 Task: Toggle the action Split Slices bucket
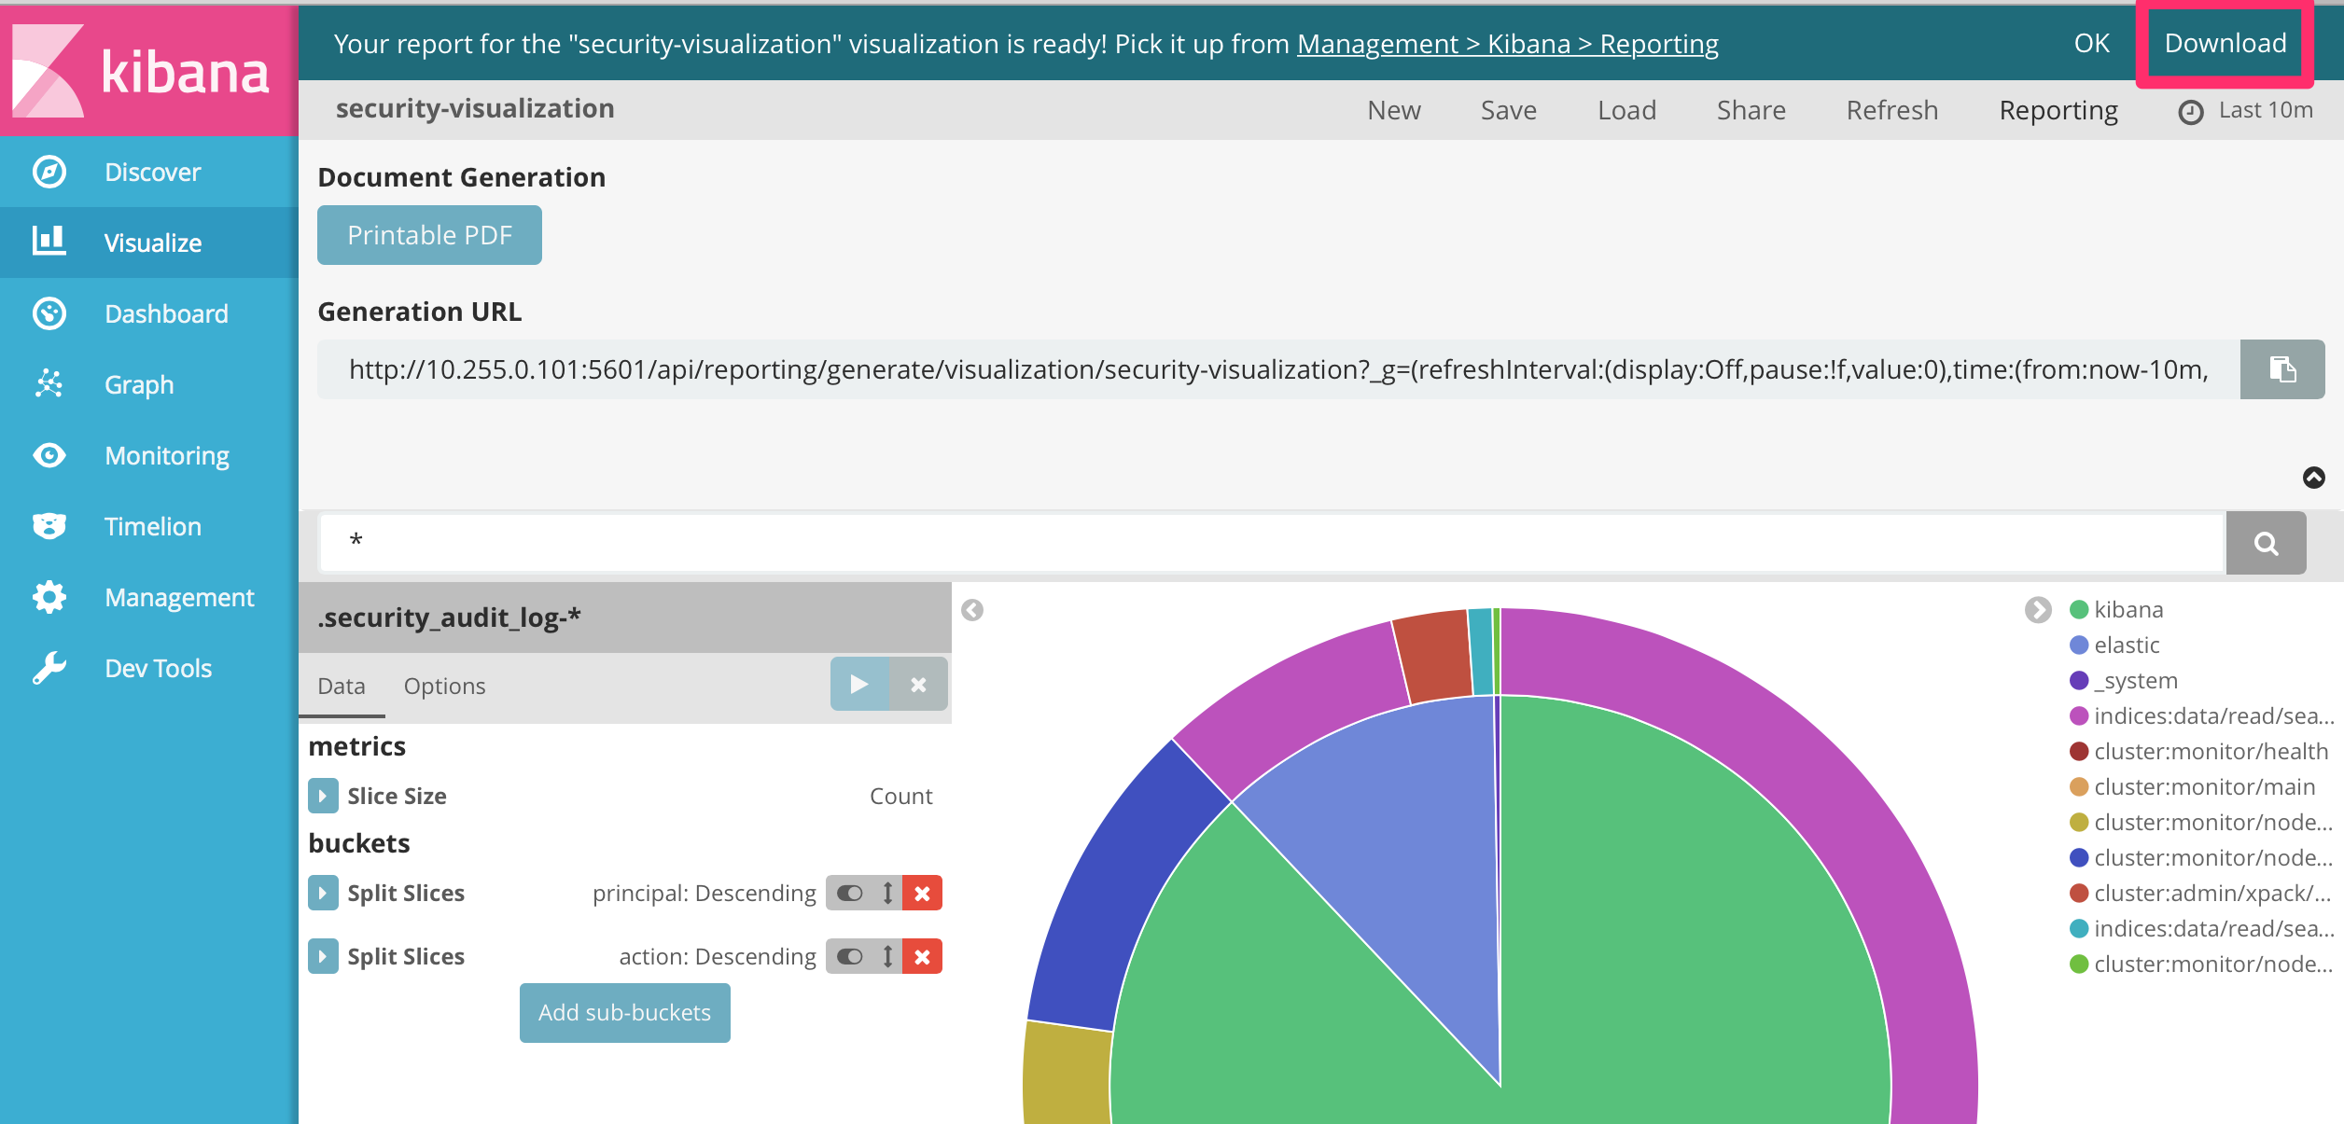[850, 956]
